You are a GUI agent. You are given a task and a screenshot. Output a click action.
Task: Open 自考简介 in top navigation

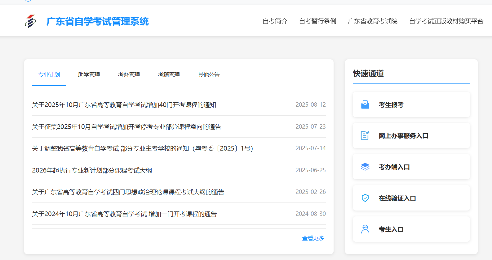click(x=275, y=21)
